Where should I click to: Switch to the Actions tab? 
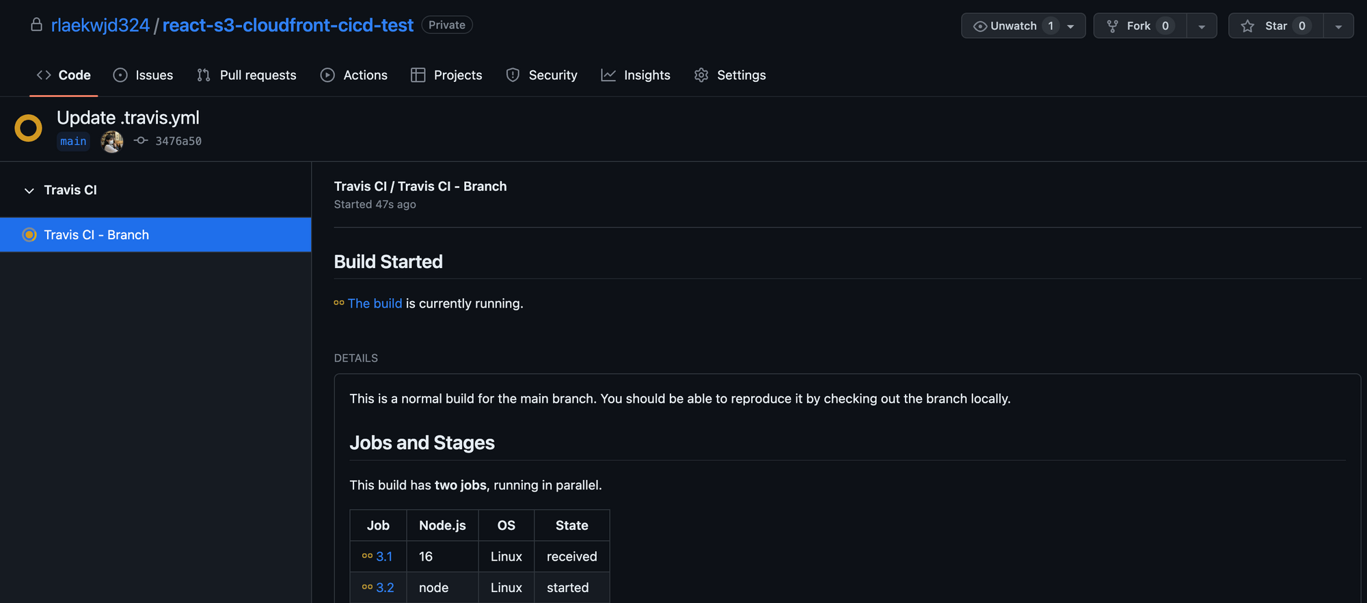(x=354, y=75)
